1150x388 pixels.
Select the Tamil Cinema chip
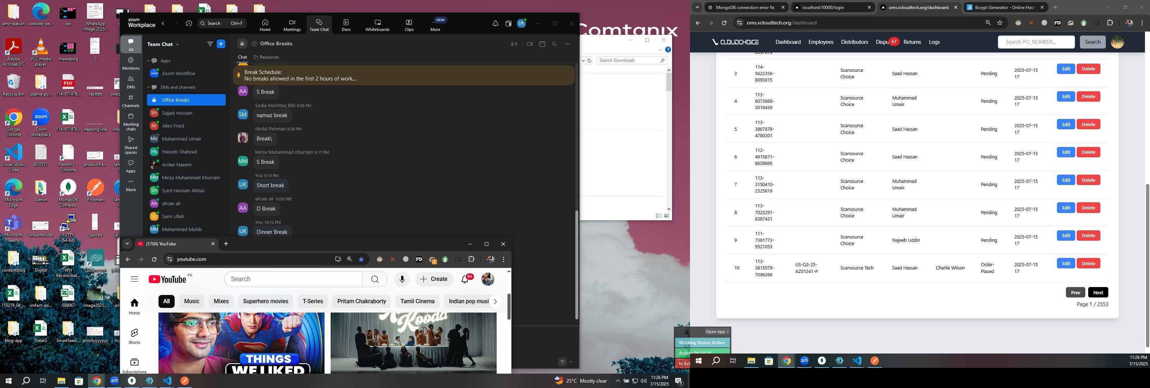point(417,301)
